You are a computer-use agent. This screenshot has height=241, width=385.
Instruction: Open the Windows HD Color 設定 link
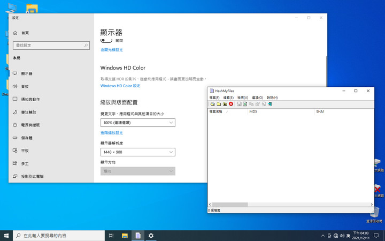point(120,86)
